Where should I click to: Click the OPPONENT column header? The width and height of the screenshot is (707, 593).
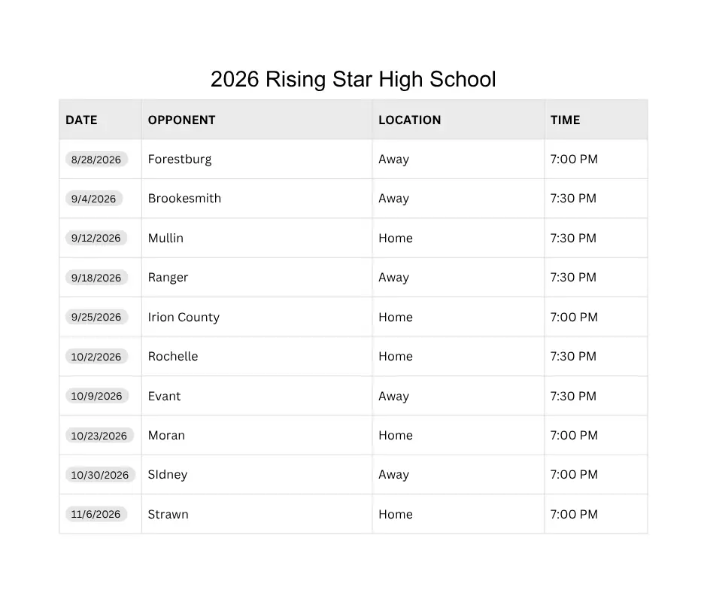182,120
